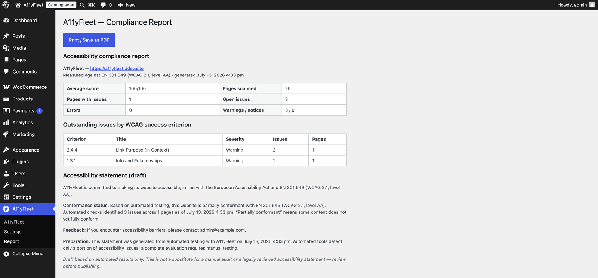The height and width of the screenshot is (278, 598).
Task: Click the Plugins plug icon
Action: [6, 162]
